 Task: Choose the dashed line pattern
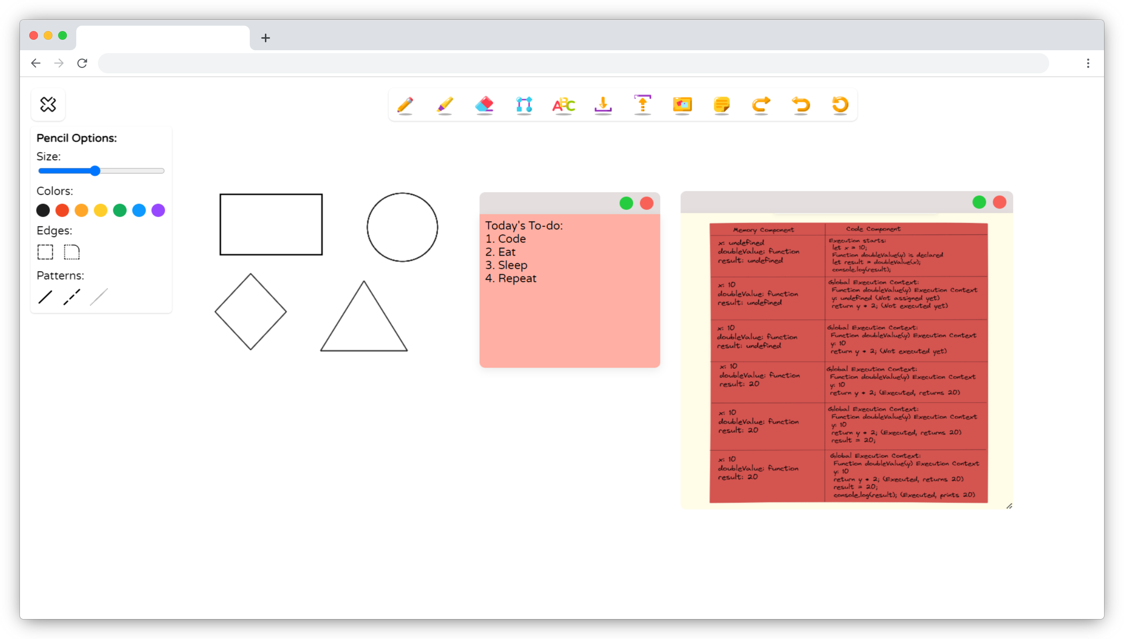[x=72, y=297]
